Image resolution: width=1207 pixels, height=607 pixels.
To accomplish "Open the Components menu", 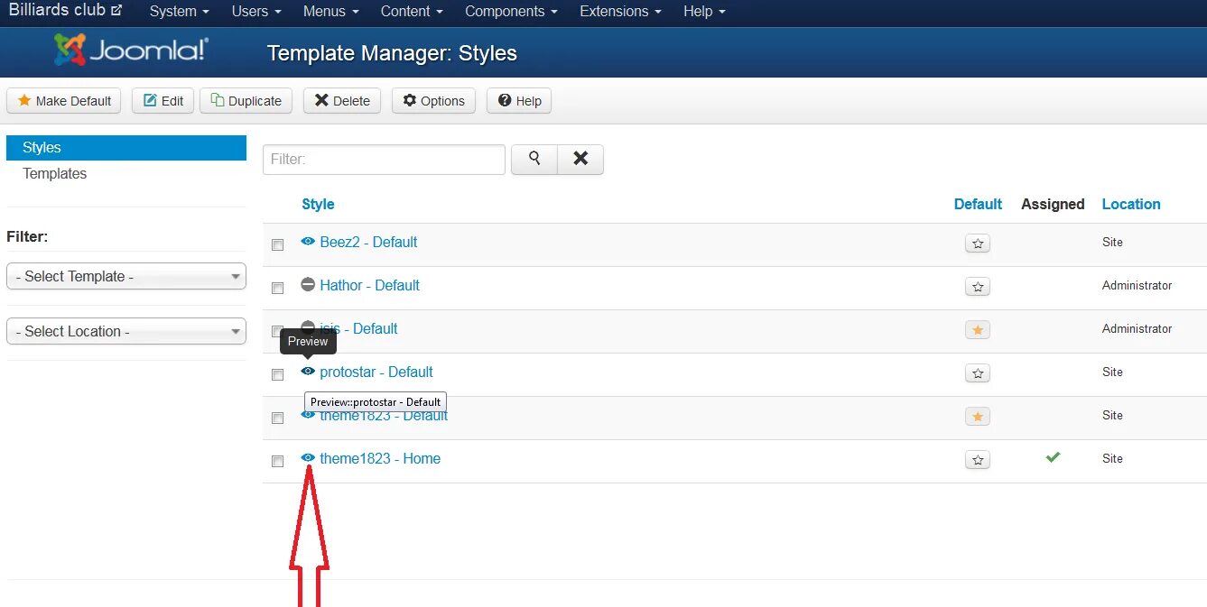I will 511,12.
